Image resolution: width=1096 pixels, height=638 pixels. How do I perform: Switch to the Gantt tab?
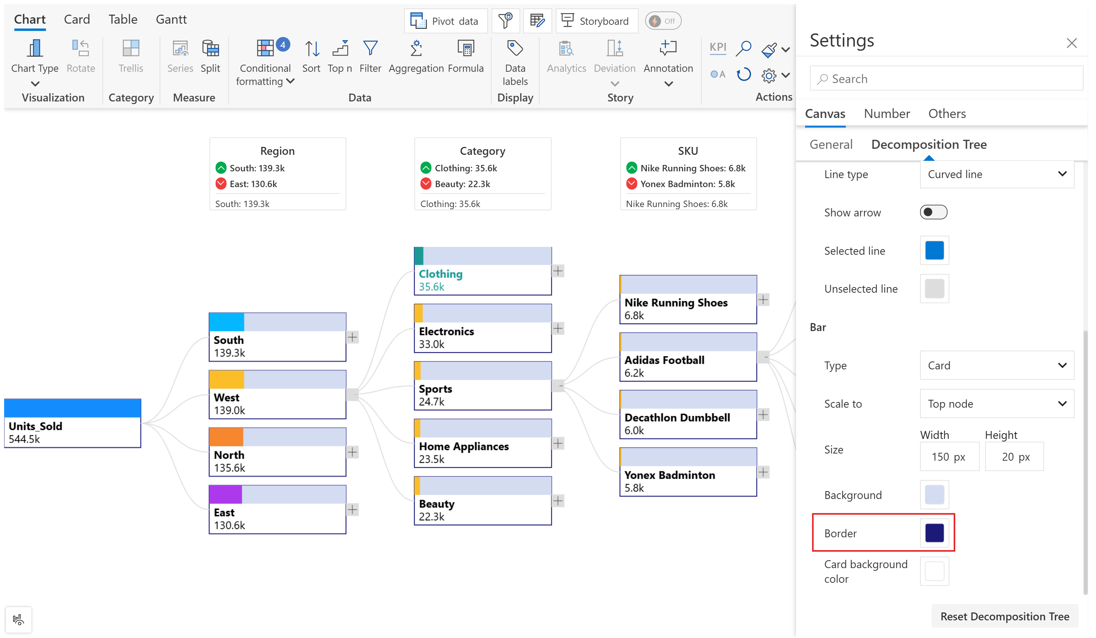coord(171,20)
